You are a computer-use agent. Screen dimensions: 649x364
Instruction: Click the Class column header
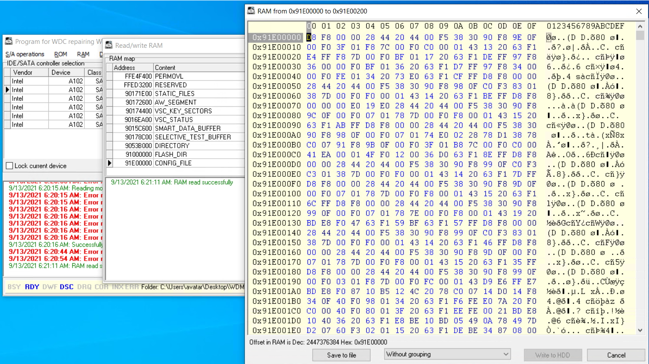coord(94,73)
